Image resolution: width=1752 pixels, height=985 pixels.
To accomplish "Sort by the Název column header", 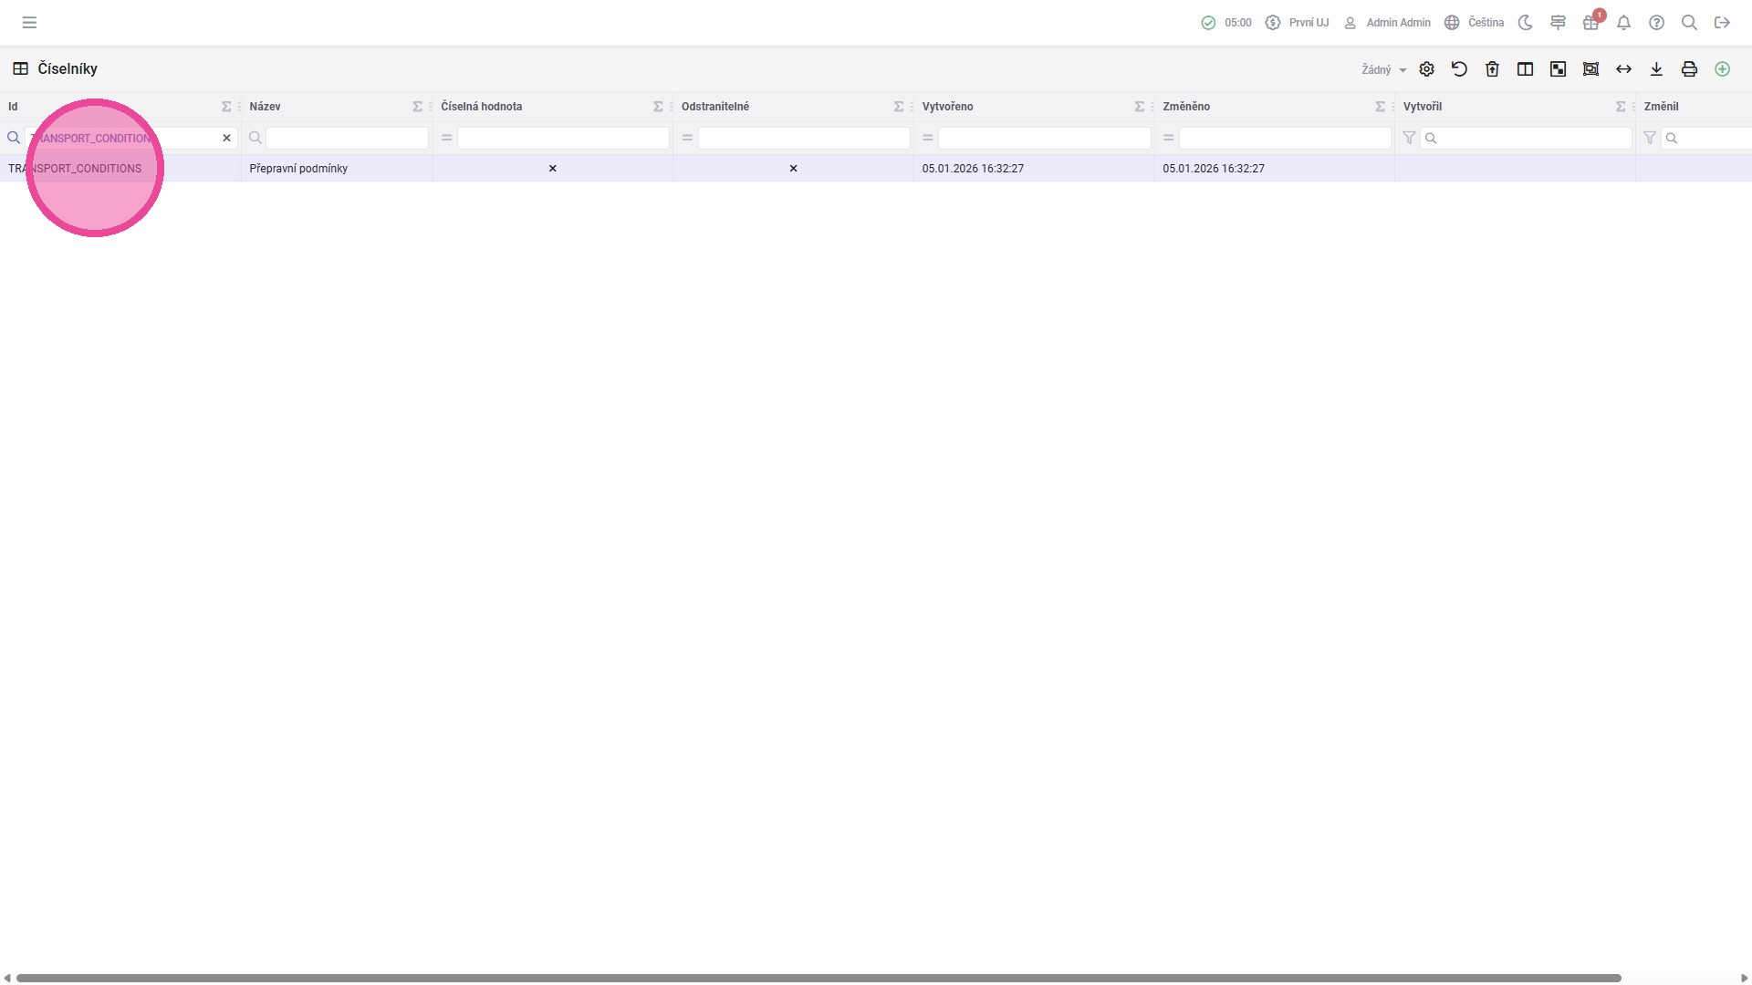I will tap(266, 107).
